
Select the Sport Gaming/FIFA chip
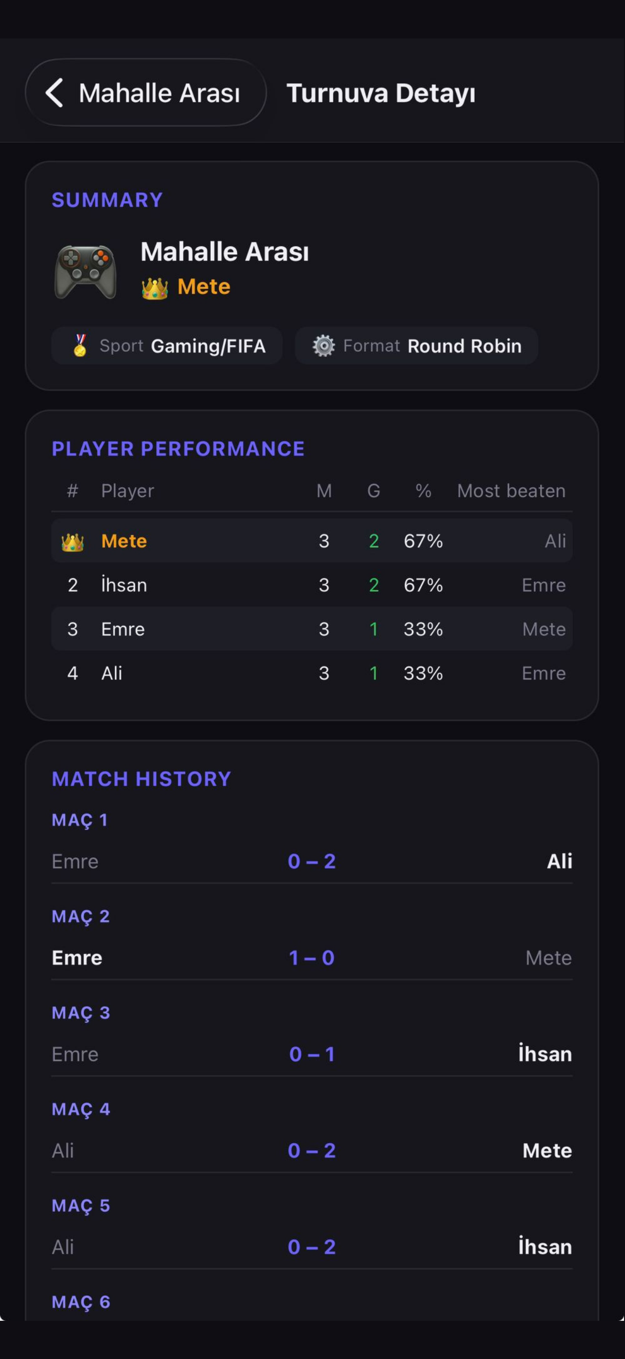click(x=167, y=346)
